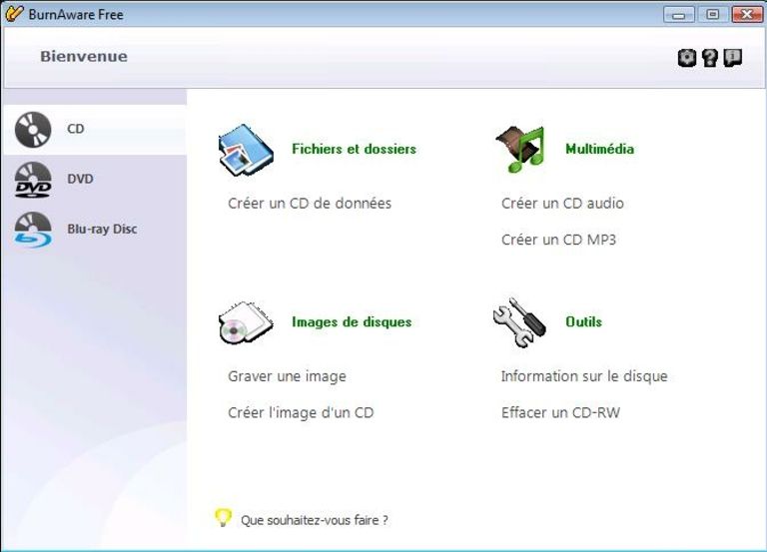The height and width of the screenshot is (552, 767).
Task: Switch to the CD tab label
Action: click(76, 129)
